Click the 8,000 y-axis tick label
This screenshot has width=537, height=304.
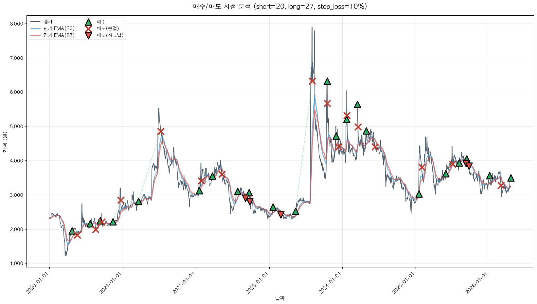(x=16, y=24)
